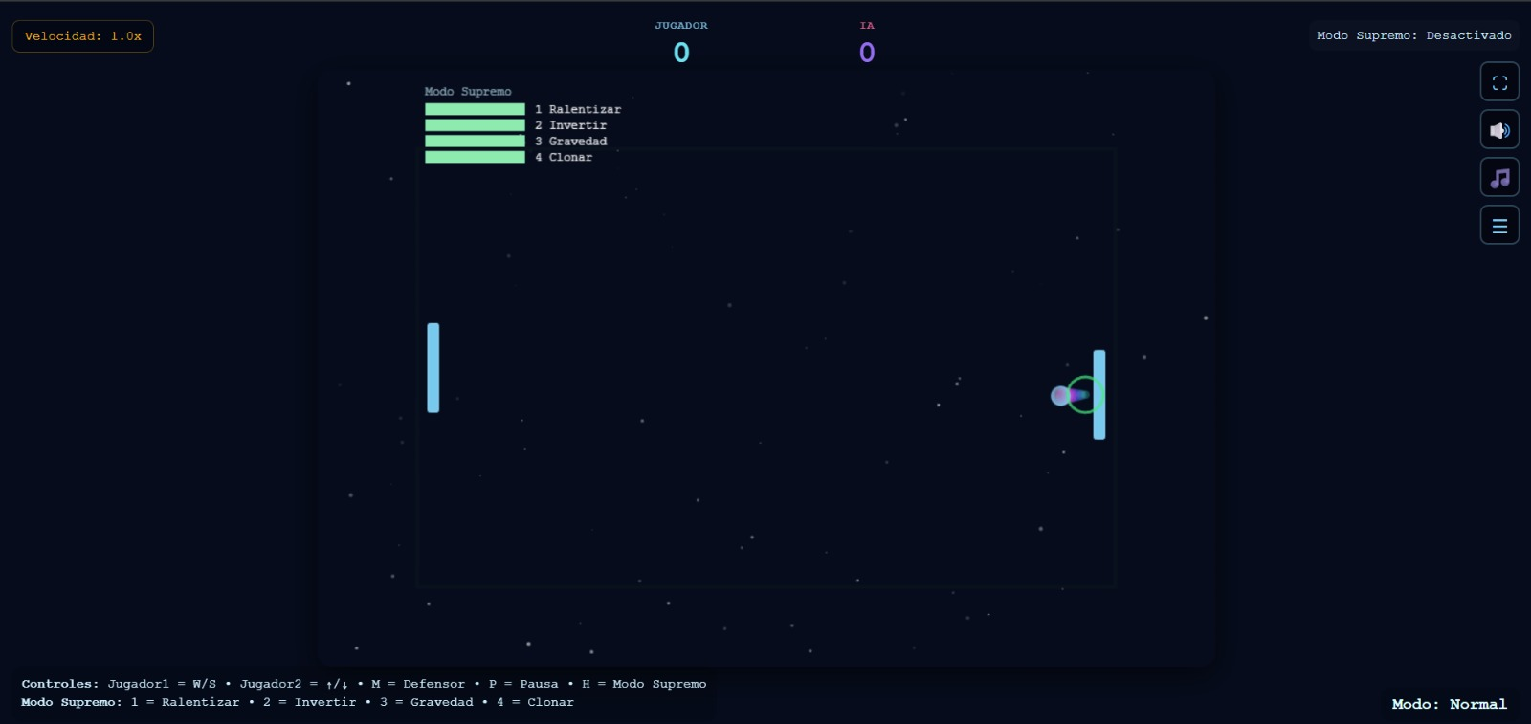Toggle background music with the note icon
The image size is (1531, 724).
tap(1499, 178)
